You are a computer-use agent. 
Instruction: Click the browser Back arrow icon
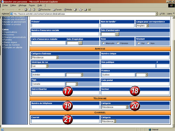[3, 10]
